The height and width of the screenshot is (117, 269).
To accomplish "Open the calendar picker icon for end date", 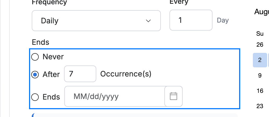I will tap(174, 96).
